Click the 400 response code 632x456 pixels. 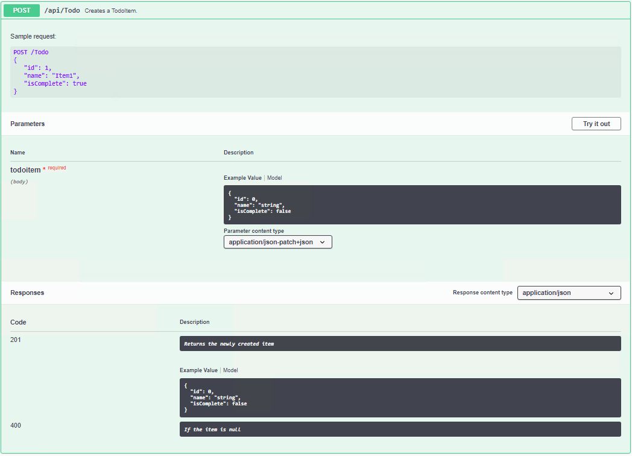tap(15, 425)
